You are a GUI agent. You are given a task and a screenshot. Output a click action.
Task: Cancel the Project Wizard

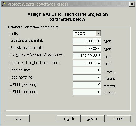[119, 119]
